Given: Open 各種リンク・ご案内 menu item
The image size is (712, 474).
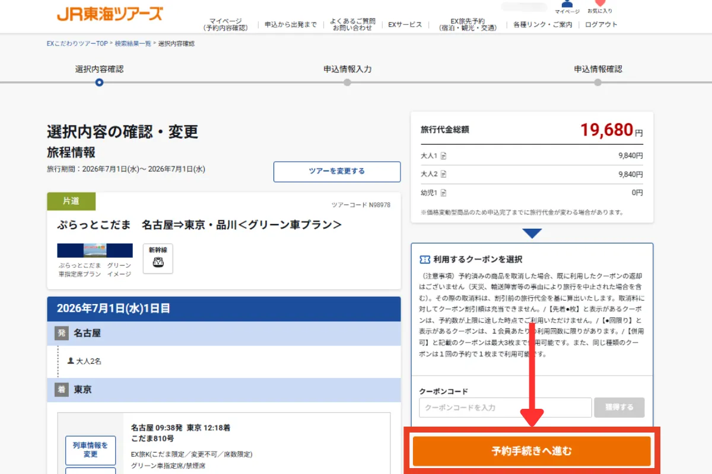Looking at the screenshot, I should pyautogui.click(x=542, y=24).
